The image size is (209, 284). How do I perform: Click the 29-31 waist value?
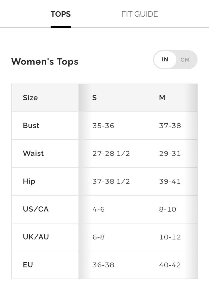(x=170, y=154)
